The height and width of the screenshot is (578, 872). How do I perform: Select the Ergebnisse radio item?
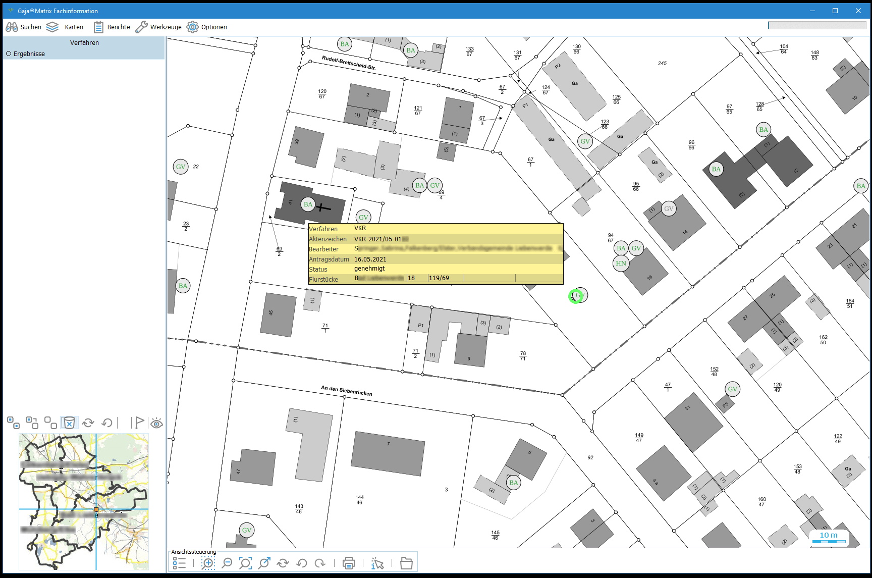(9, 54)
